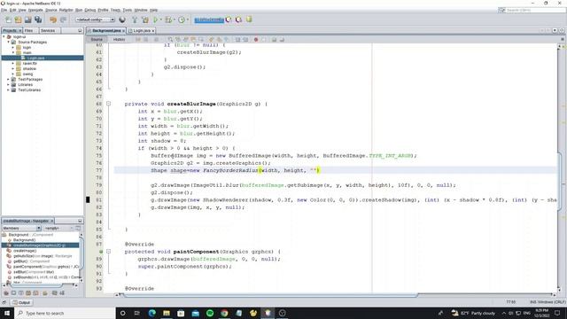
Task: Open the Members dropdown in Navigator
Action: (21, 229)
